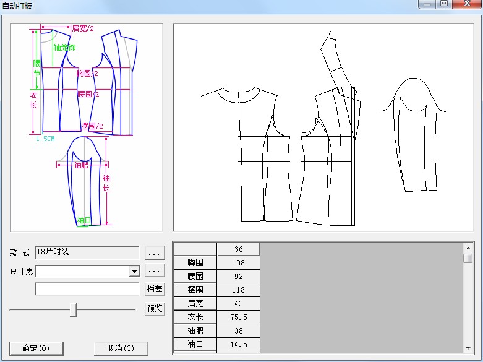Viewport: 483px width, 362px height.
Task: Select the 袖口 value cell 14.5
Action: click(x=238, y=344)
